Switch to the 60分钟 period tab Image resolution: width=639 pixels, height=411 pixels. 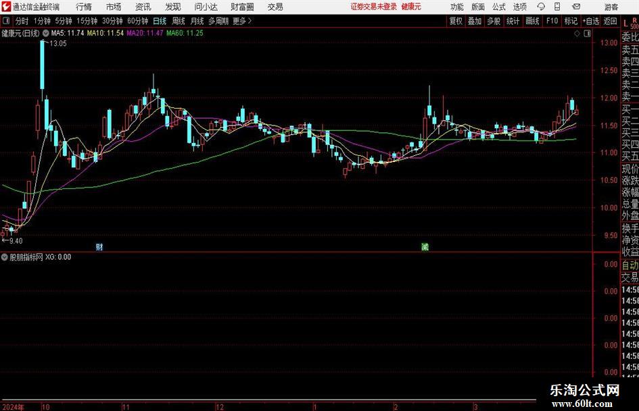coord(138,21)
